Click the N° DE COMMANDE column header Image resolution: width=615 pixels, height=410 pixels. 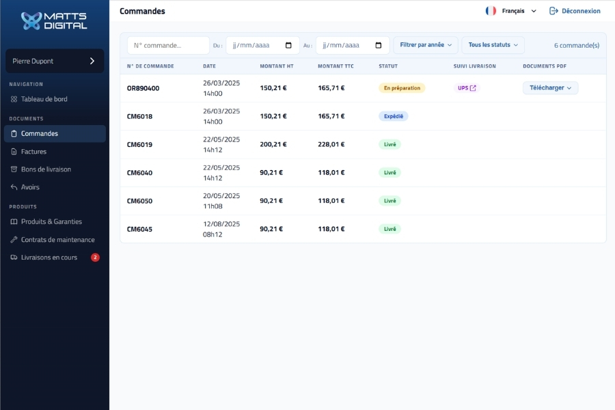(x=150, y=66)
